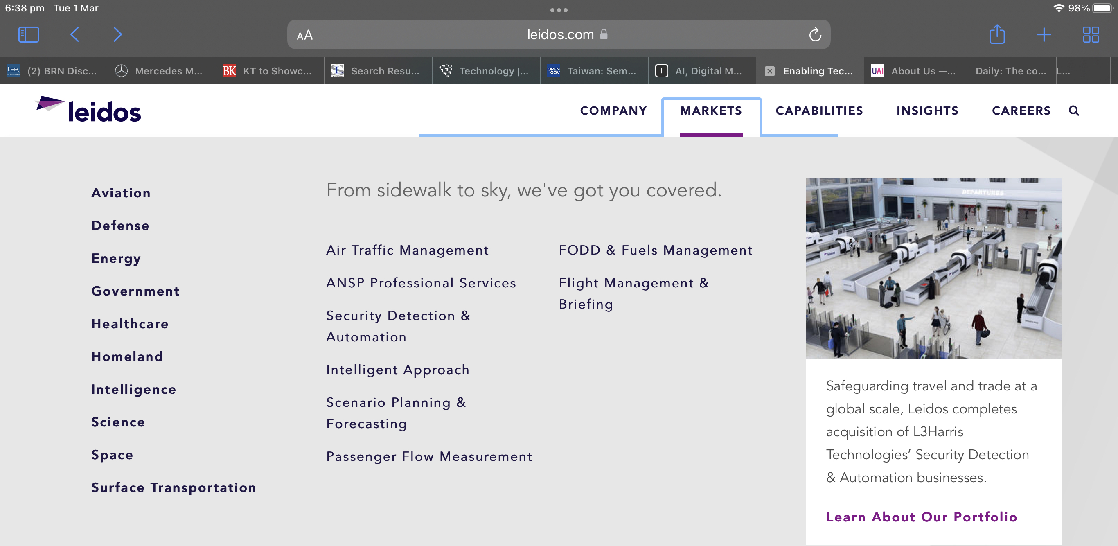Click the Leidos logo
Viewport: 1118px width, 546px height.
(88, 109)
